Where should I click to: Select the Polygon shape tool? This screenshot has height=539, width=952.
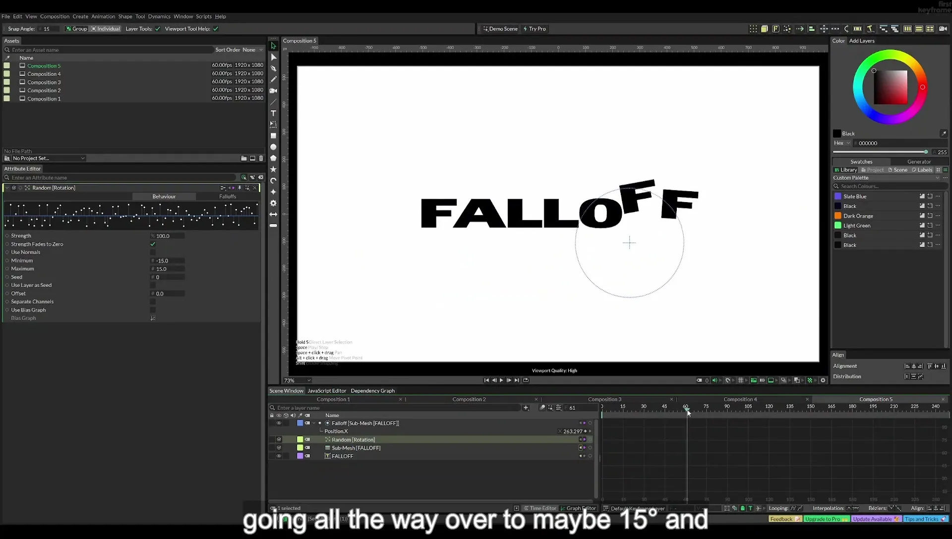coord(273,158)
